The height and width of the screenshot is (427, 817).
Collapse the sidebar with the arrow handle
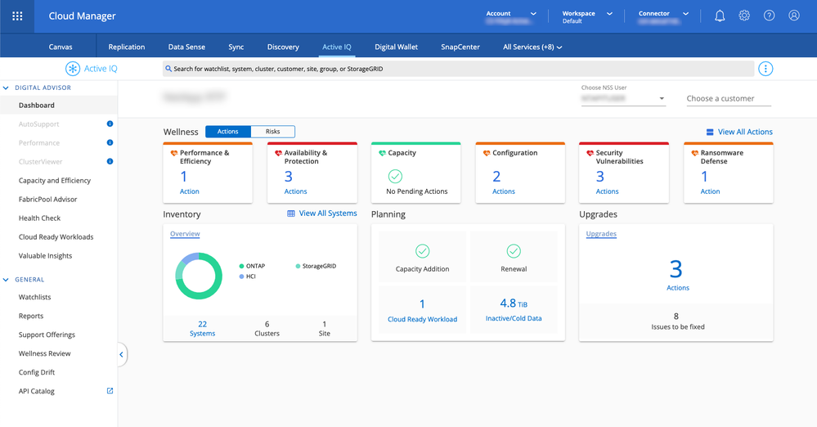(122, 354)
